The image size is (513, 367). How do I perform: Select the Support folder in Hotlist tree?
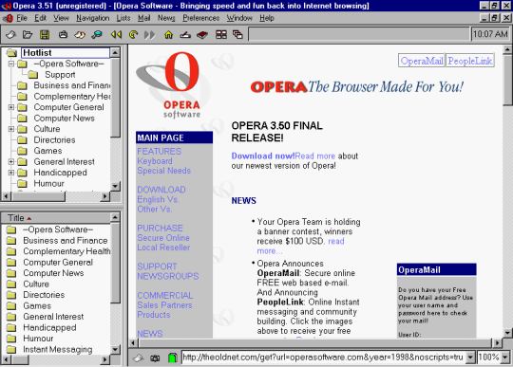click(60, 75)
